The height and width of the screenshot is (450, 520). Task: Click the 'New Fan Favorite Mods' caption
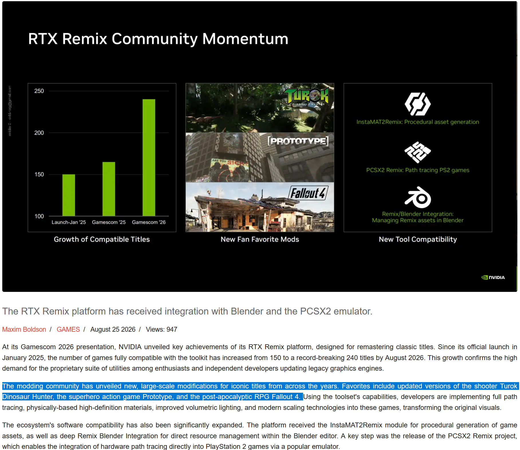pyautogui.click(x=260, y=239)
